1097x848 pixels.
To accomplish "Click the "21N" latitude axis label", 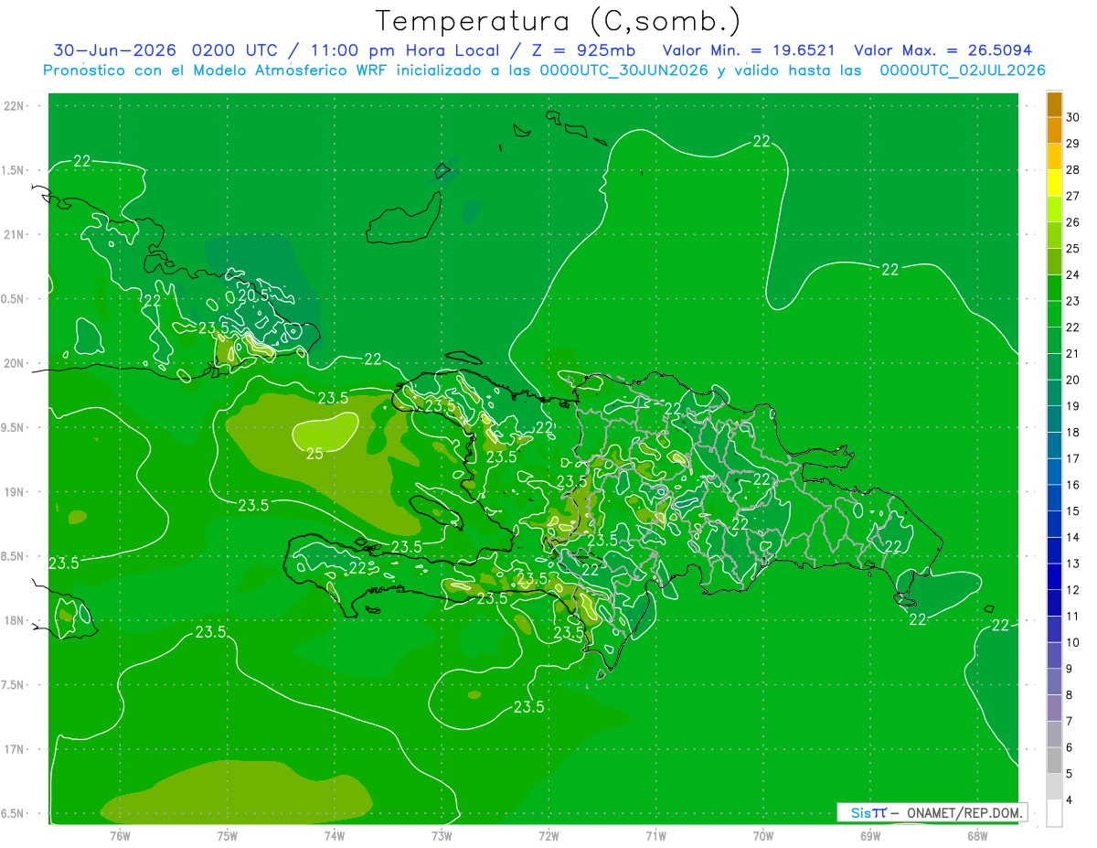I will click(15, 234).
